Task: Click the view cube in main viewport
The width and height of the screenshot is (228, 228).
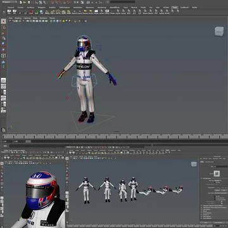Action: (x=219, y=31)
